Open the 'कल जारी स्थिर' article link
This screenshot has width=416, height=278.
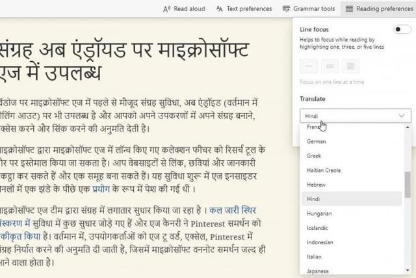233,210
